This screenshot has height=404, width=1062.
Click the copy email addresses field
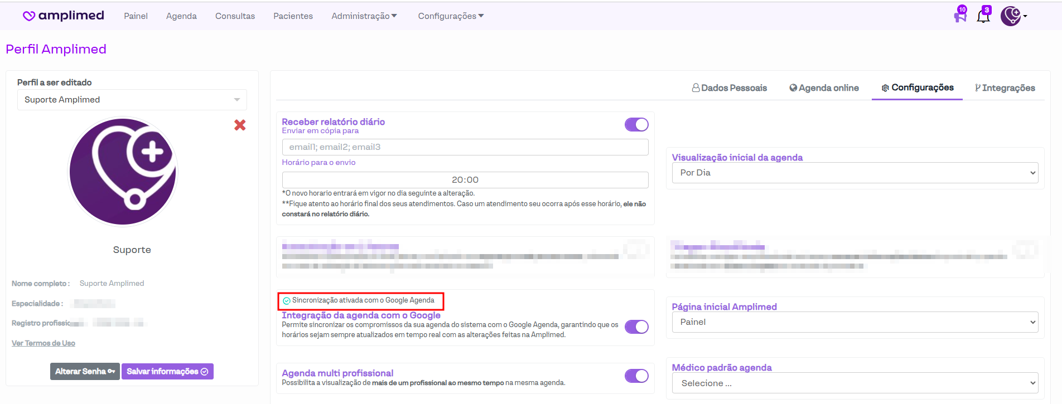(x=465, y=147)
